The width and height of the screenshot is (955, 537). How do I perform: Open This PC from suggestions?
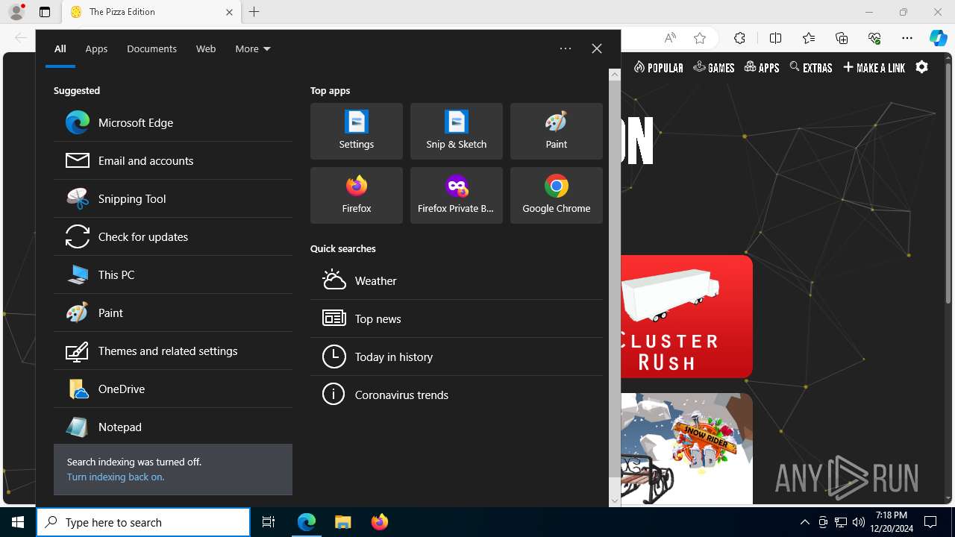173,274
